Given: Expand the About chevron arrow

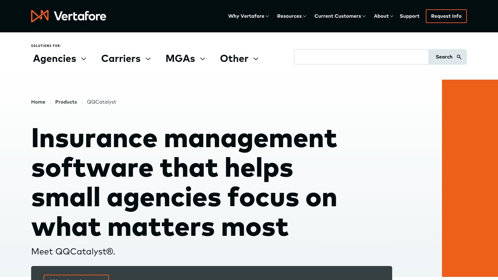Looking at the screenshot, I should pyautogui.click(x=392, y=16).
